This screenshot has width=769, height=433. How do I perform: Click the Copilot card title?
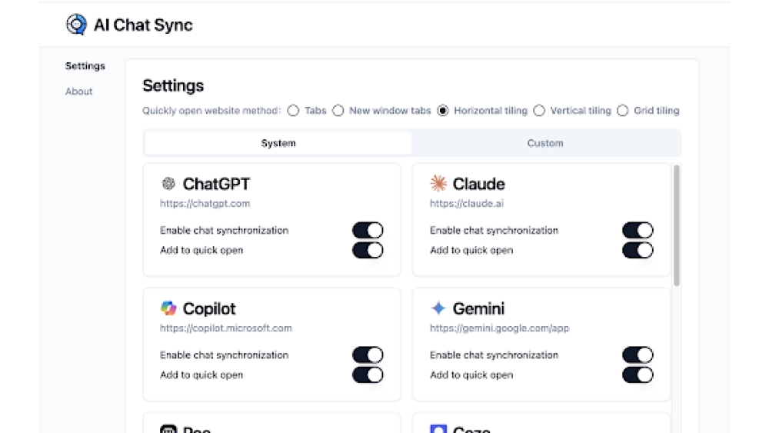[209, 308]
